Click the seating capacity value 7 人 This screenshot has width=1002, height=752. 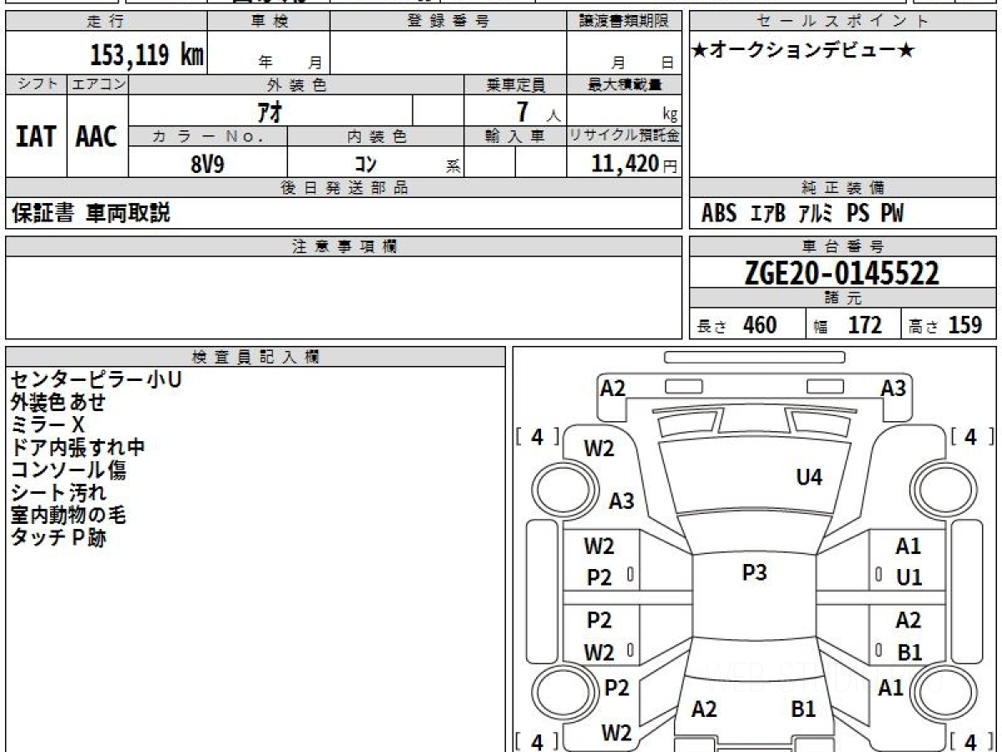(539, 112)
